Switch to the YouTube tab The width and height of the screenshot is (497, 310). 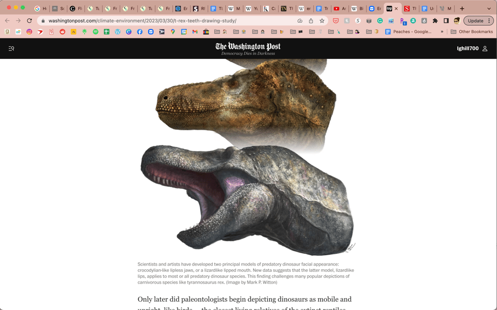337,8
